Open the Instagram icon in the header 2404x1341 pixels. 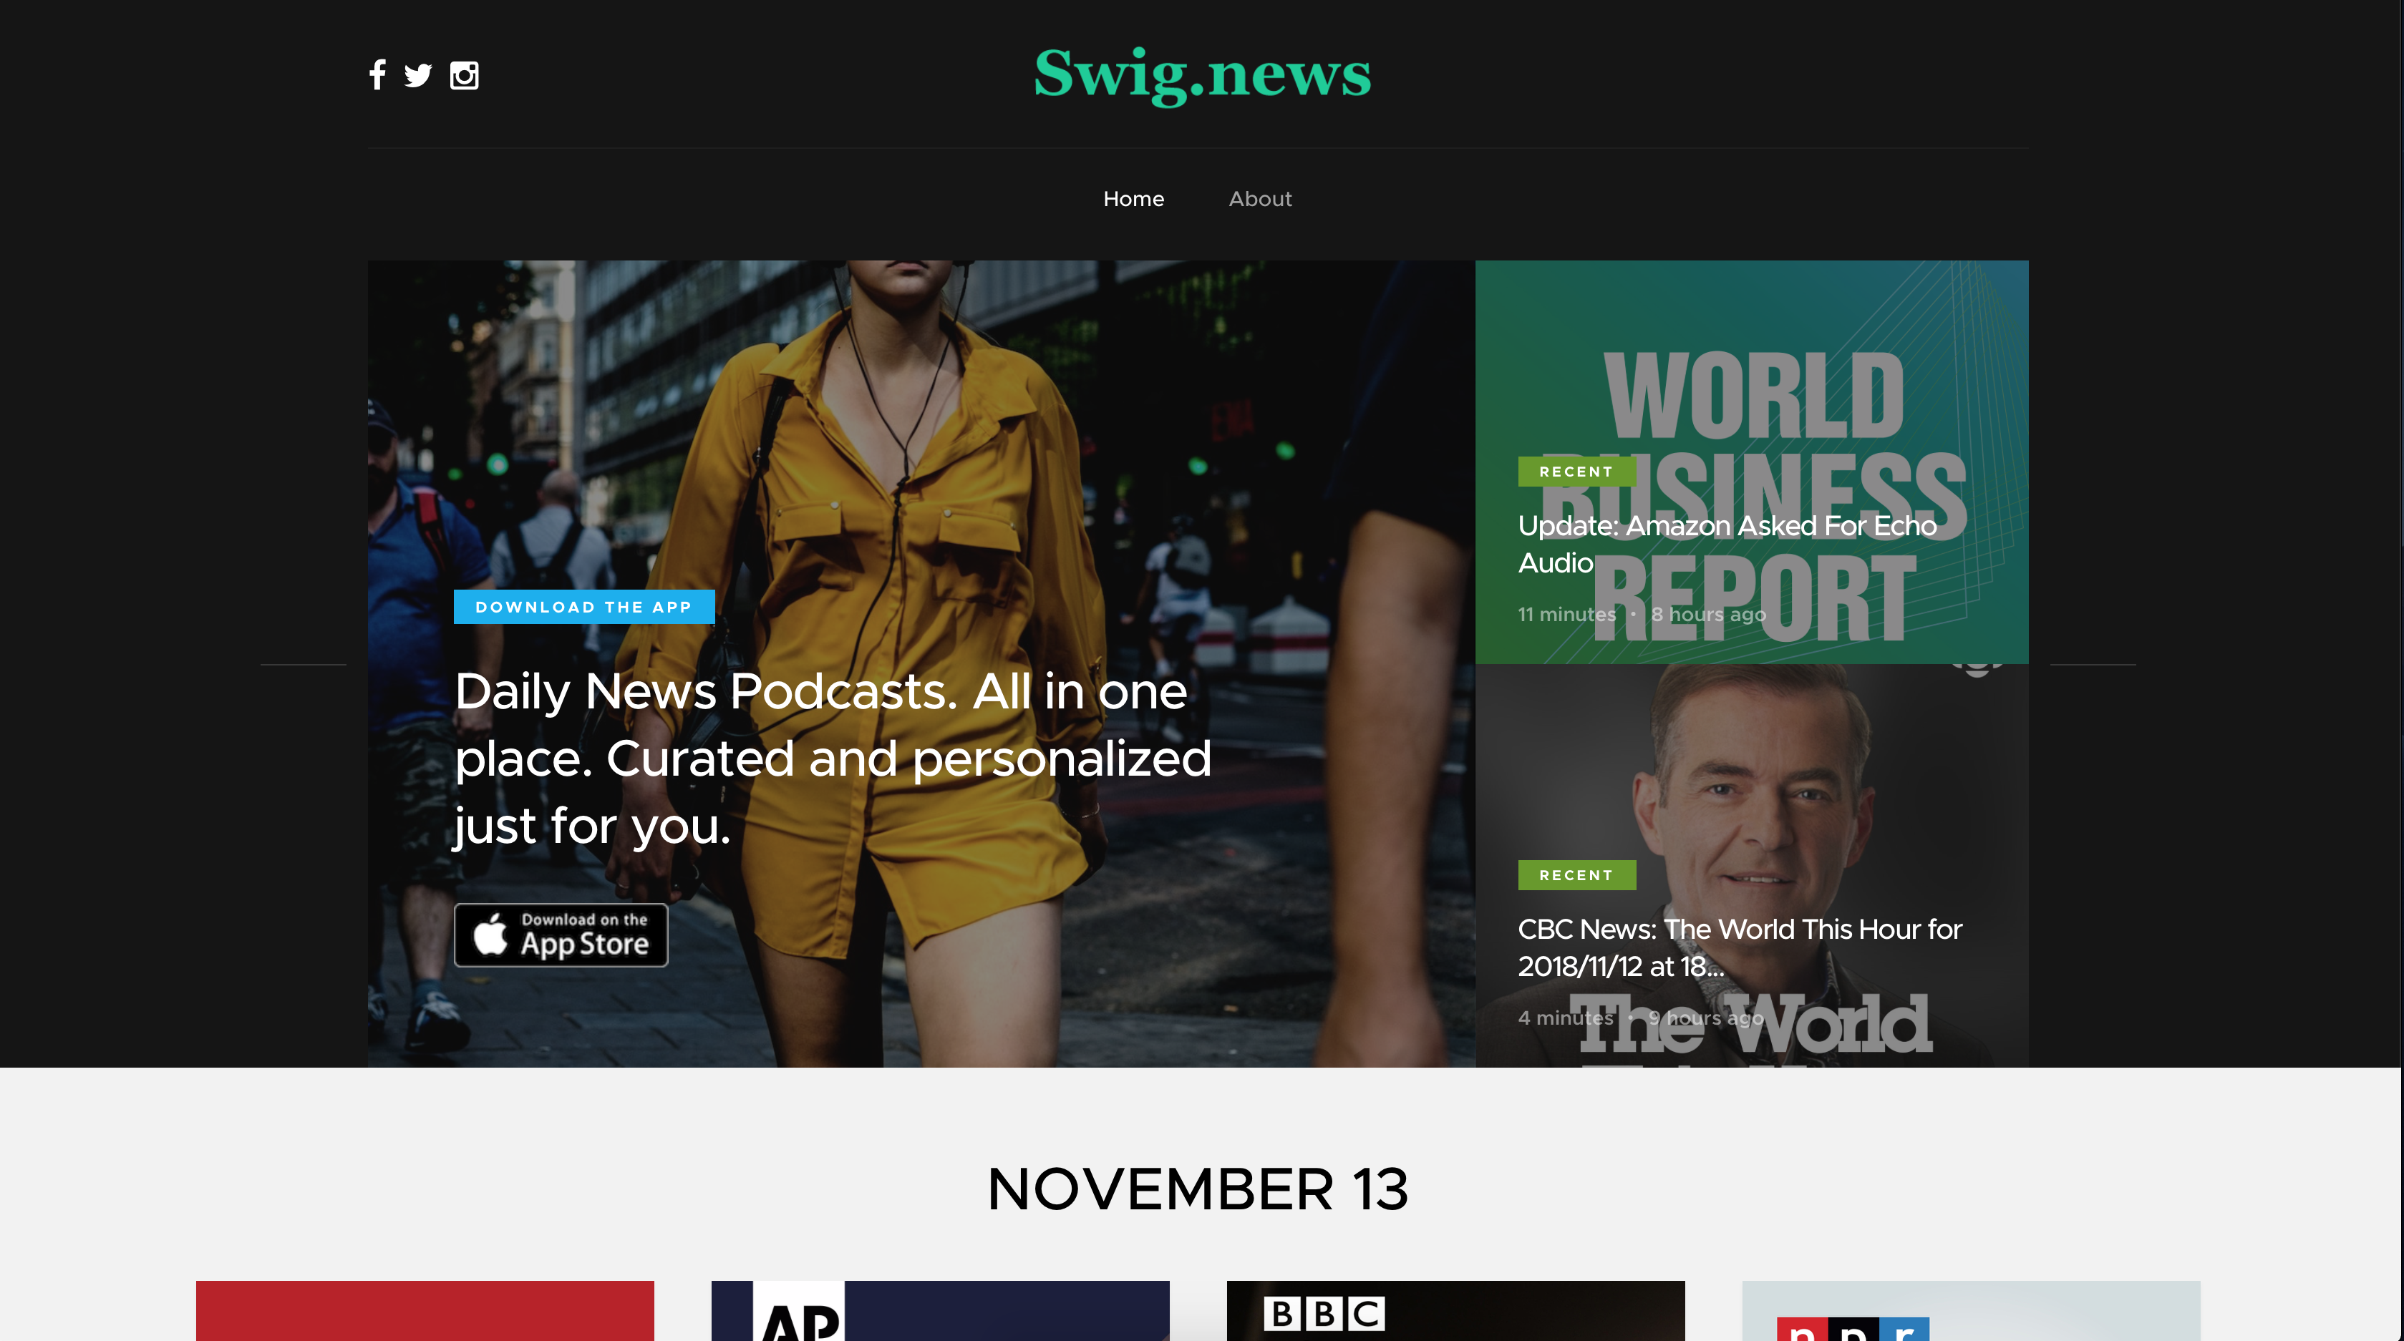(x=464, y=77)
